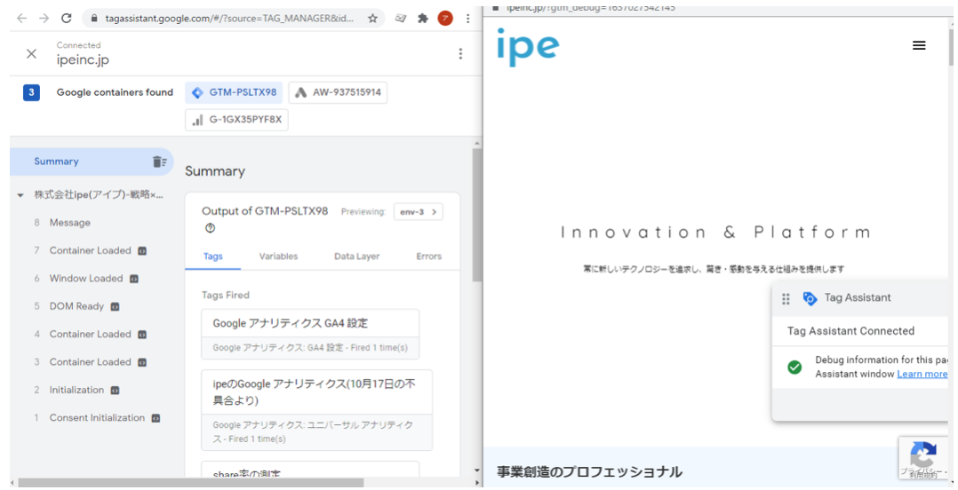Screen dimensions: 958x490
Task: Open the env-3 preview environment selector
Action: (x=418, y=212)
